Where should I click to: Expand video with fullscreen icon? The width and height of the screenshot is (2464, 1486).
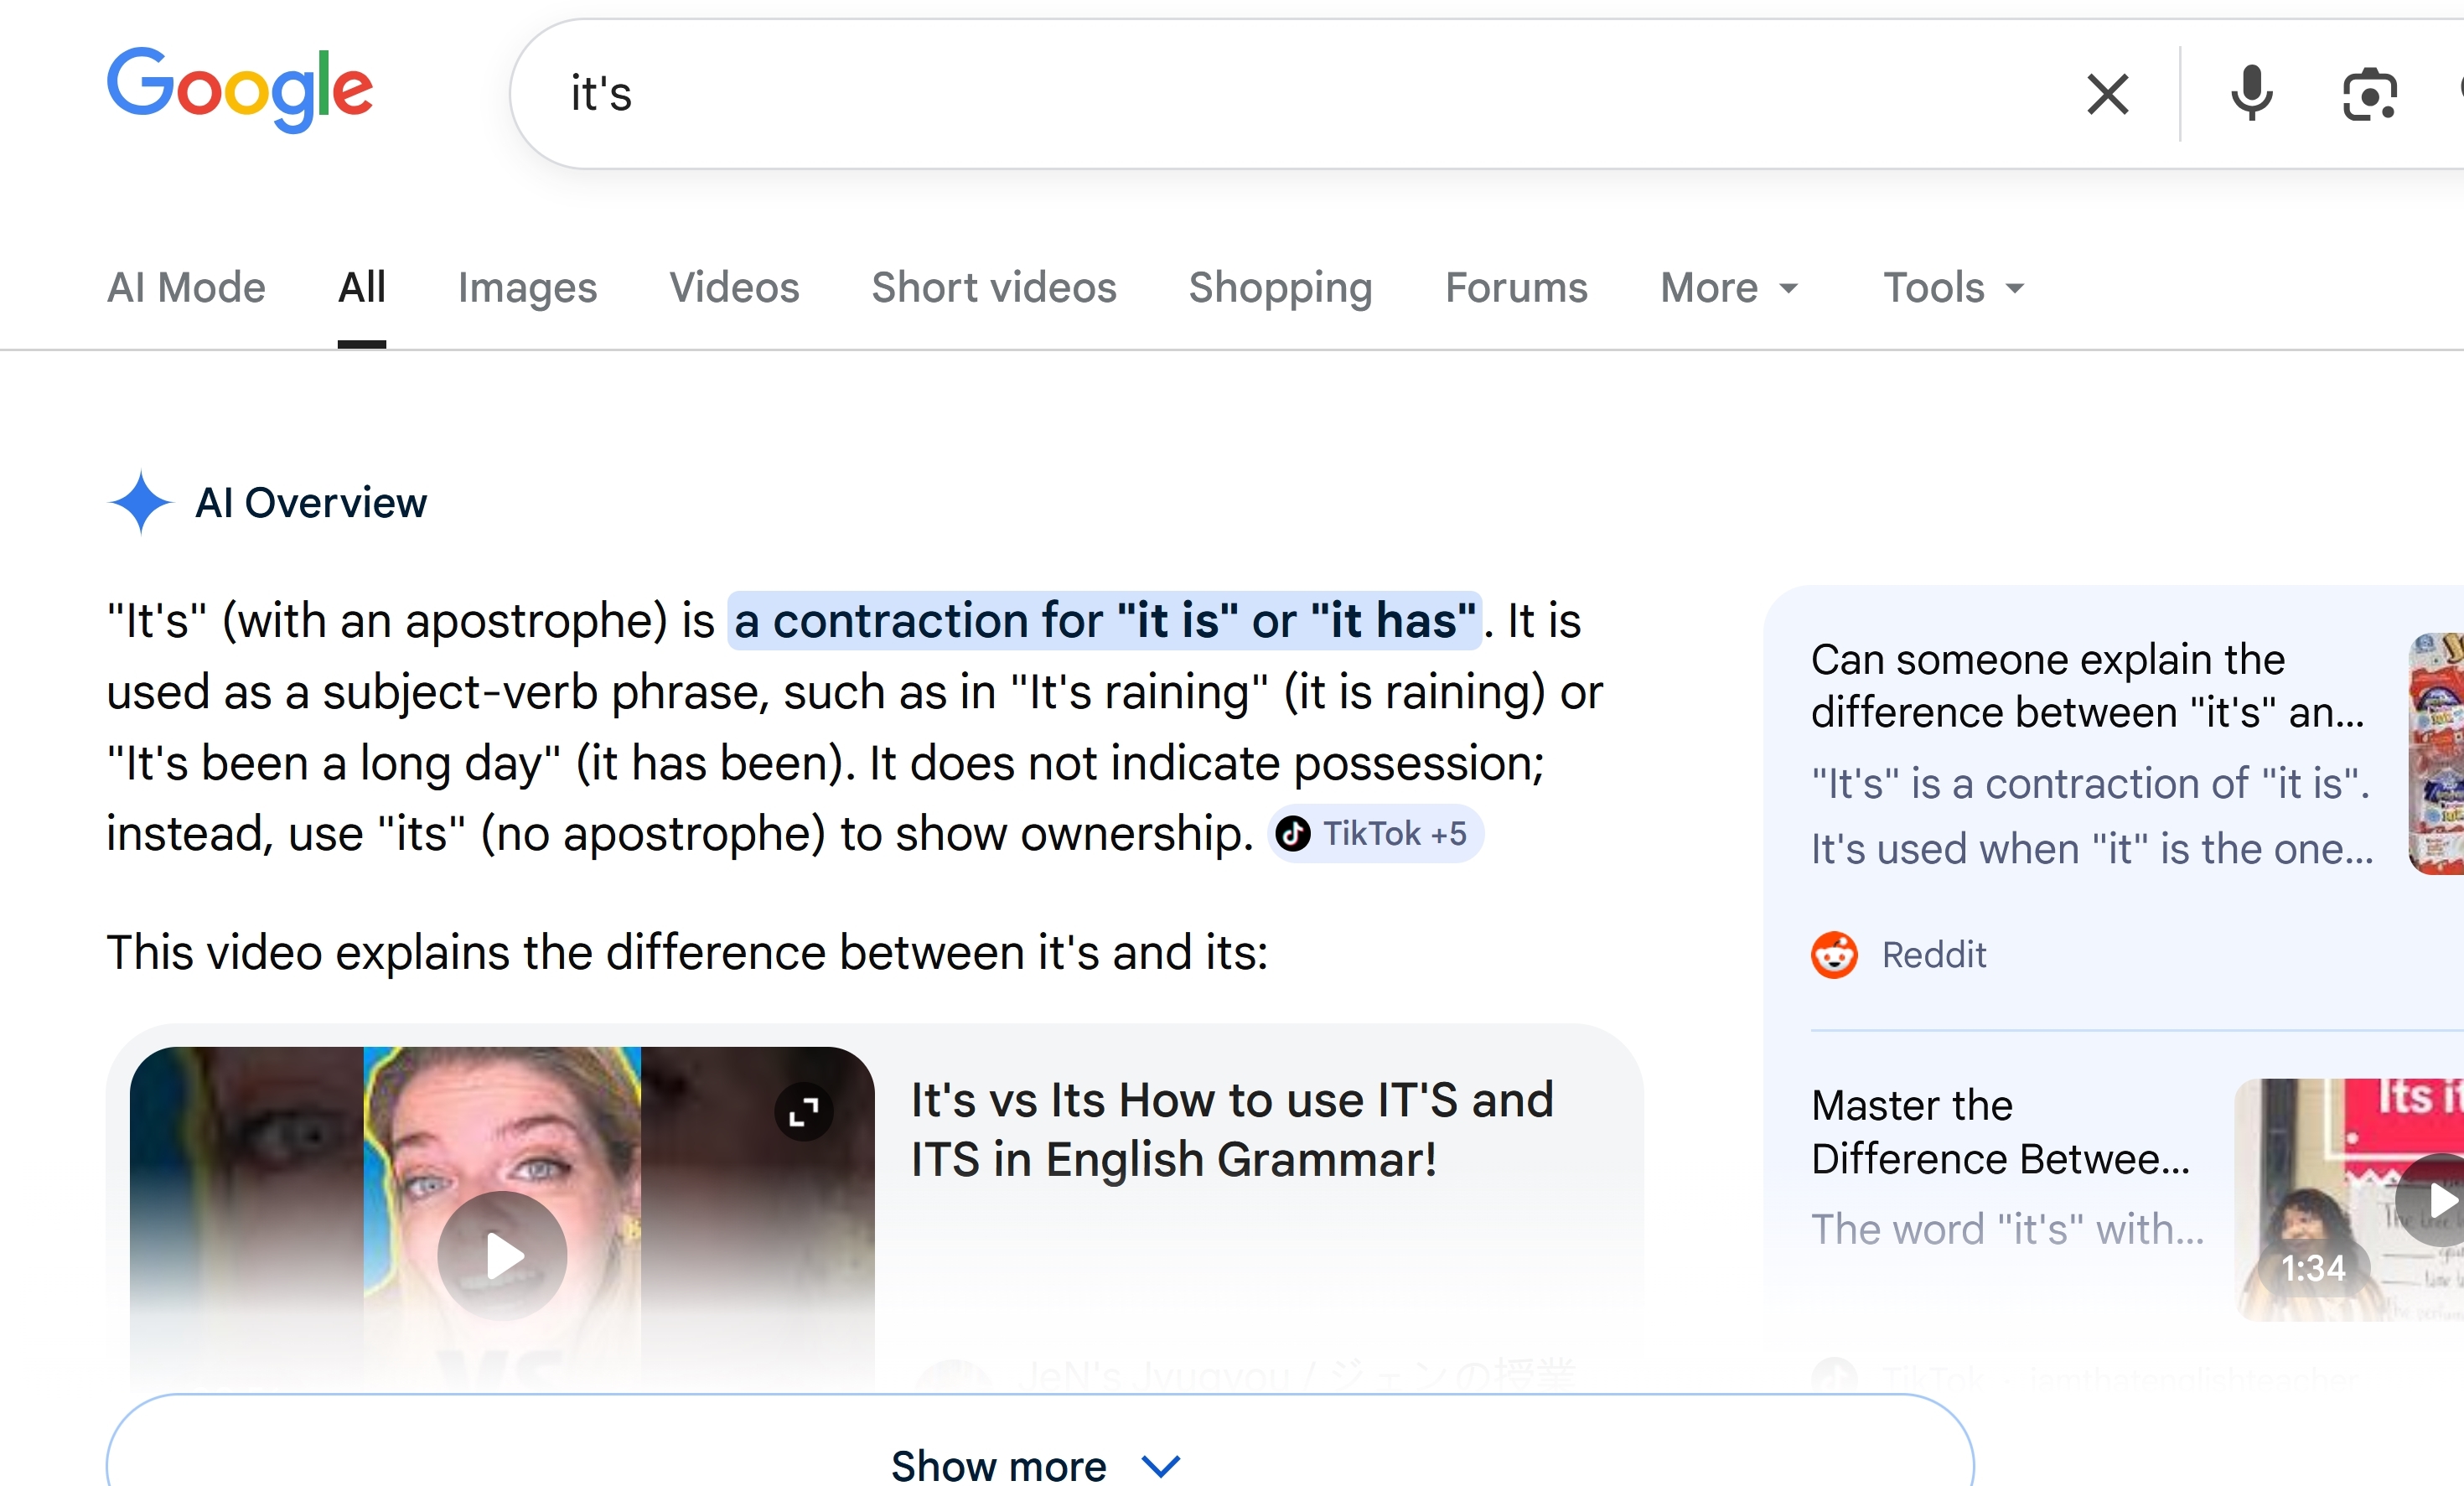tap(803, 1112)
